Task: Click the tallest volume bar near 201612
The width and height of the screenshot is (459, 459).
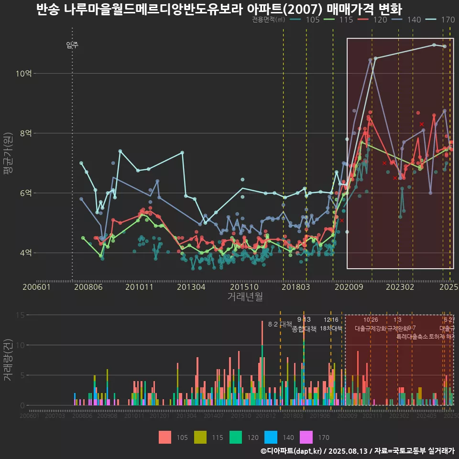Action: pyautogui.click(x=262, y=363)
